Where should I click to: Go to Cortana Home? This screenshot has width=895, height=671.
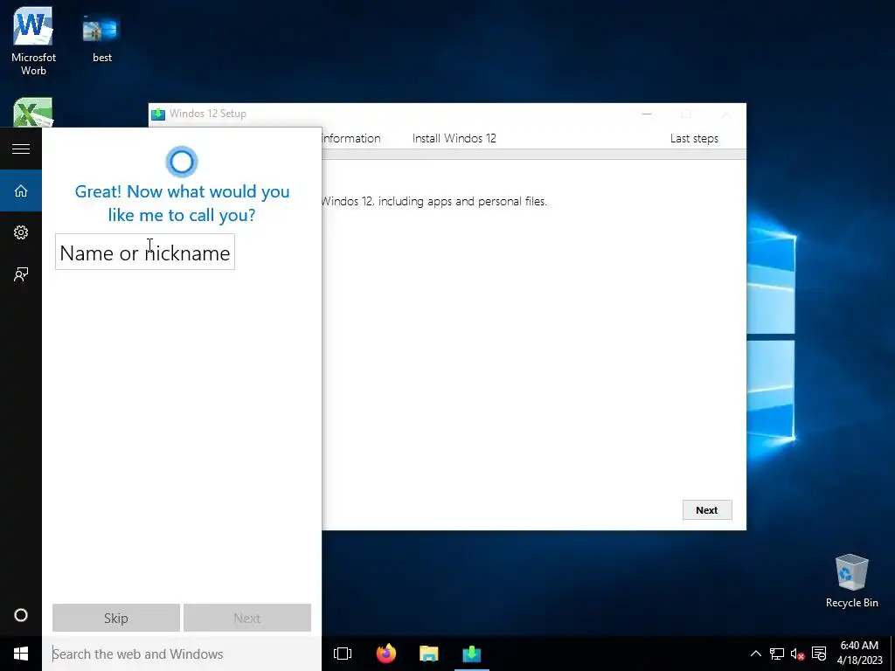click(21, 190)
